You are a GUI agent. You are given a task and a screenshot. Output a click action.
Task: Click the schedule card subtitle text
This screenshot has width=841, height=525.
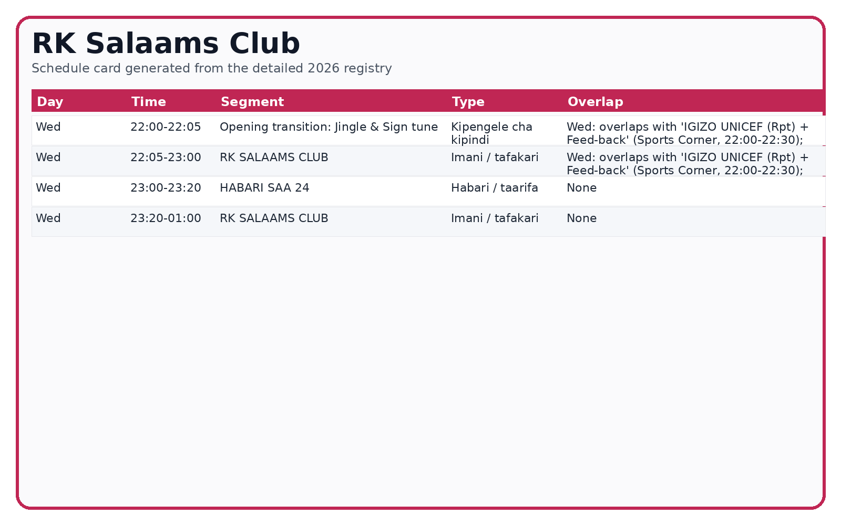[x=212, y=68]
